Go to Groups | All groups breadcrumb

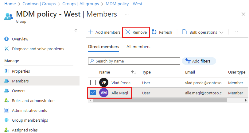click(x=80, y=4)
